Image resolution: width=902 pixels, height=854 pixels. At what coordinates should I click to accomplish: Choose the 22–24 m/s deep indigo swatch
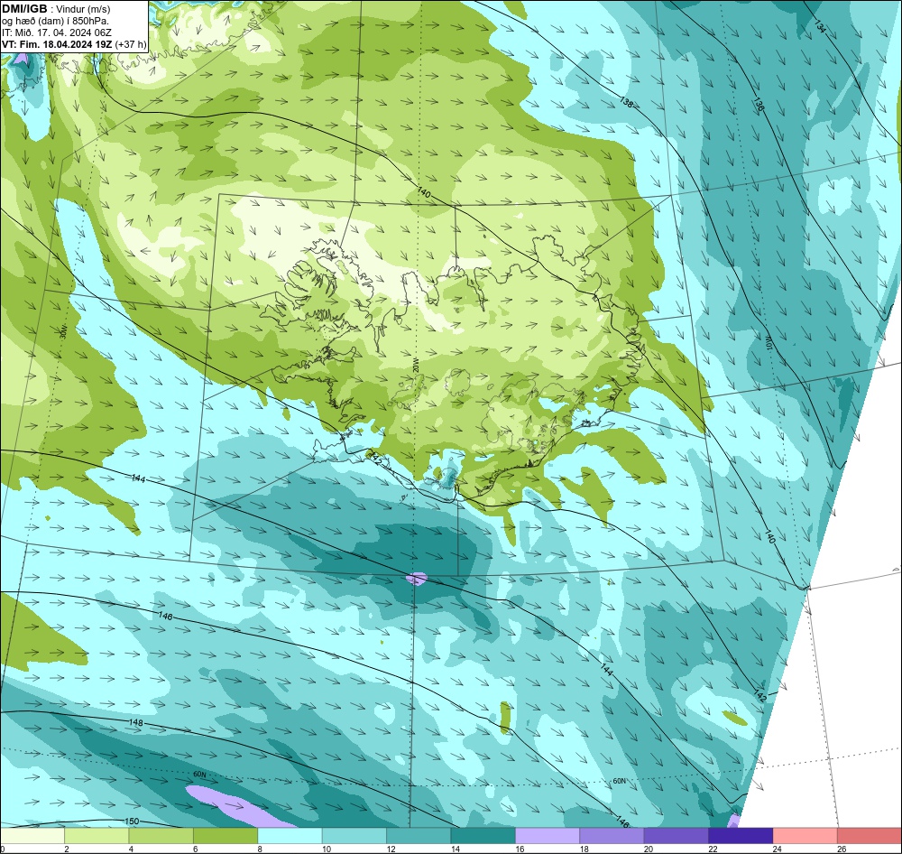point(741,836)
